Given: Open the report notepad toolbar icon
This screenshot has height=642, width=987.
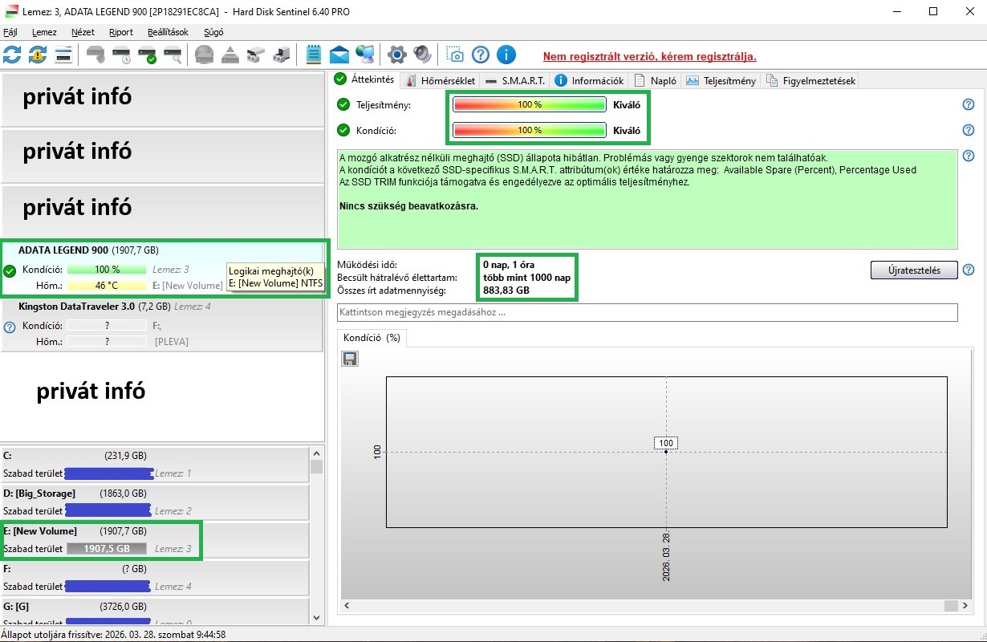Looking at the screenshot, I should 314,55.
